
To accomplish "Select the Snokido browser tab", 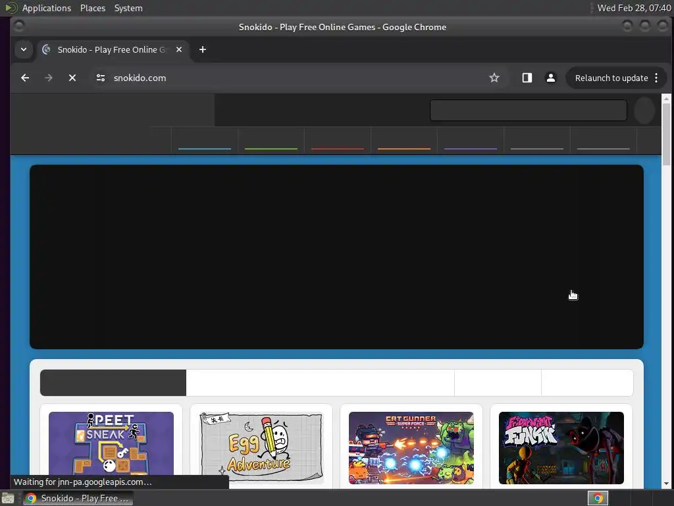I will point(113,49).
